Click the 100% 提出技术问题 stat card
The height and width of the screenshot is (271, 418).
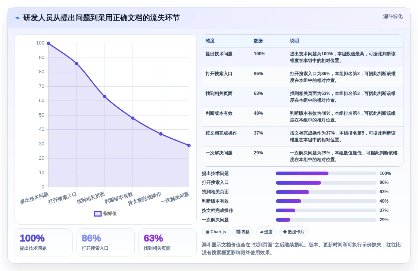tap(44, 242)
